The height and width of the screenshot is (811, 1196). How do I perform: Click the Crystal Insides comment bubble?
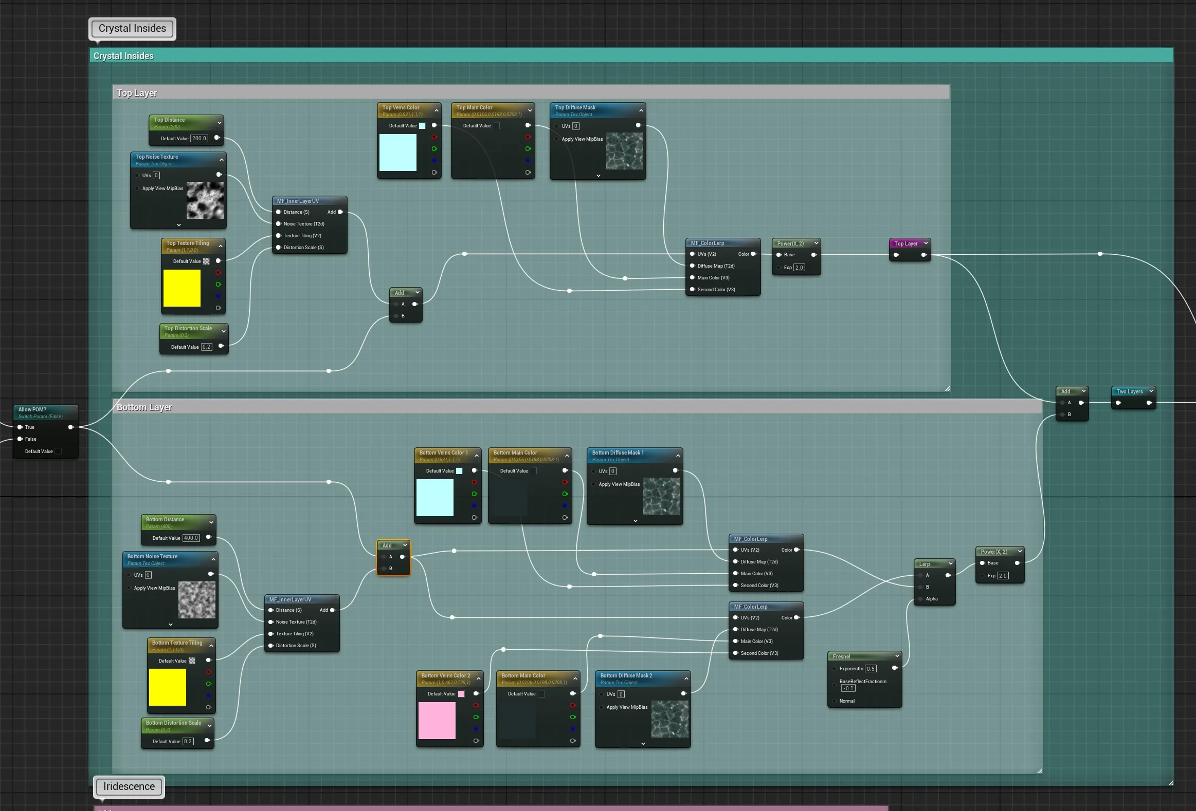132,29
